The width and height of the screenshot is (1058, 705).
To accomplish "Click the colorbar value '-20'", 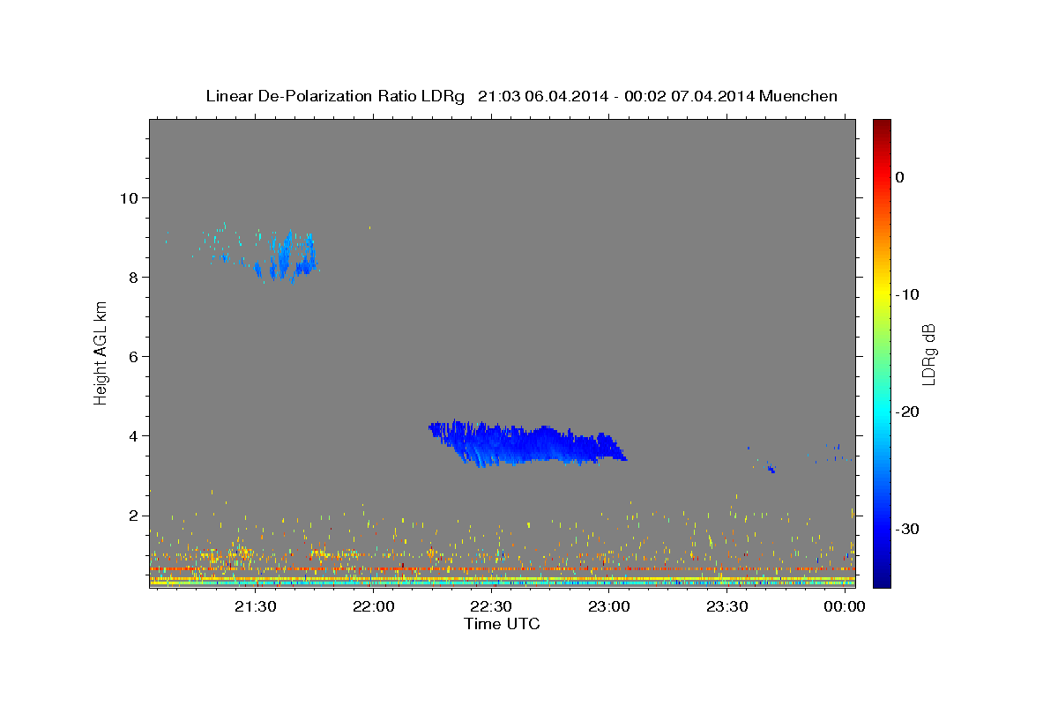I will coord(907,412).
